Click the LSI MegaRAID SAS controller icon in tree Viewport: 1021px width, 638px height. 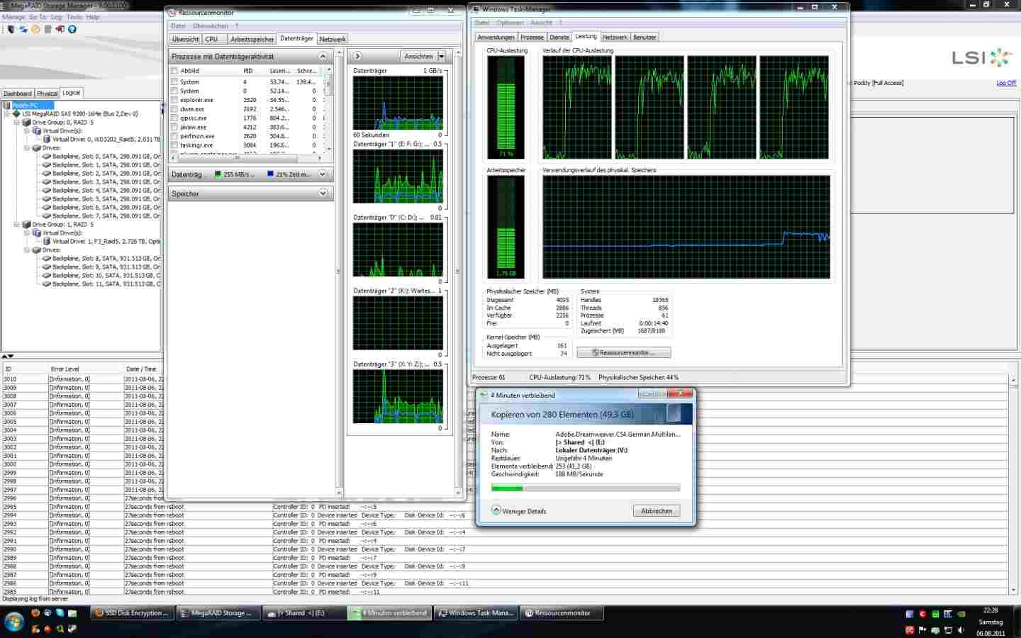[16, 113]
